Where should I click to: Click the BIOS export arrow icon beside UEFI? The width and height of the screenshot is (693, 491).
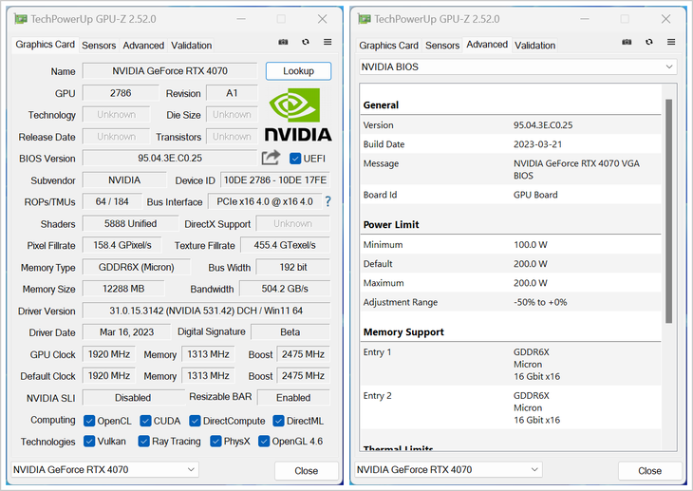point(272,158)
